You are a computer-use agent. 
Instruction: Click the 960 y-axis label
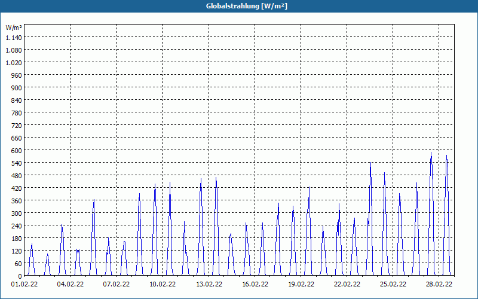click(x=17, y=75)
